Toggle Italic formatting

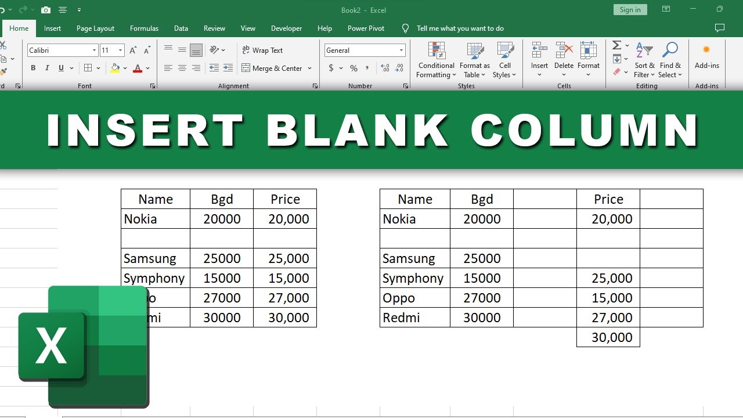[x=47, y=68]
